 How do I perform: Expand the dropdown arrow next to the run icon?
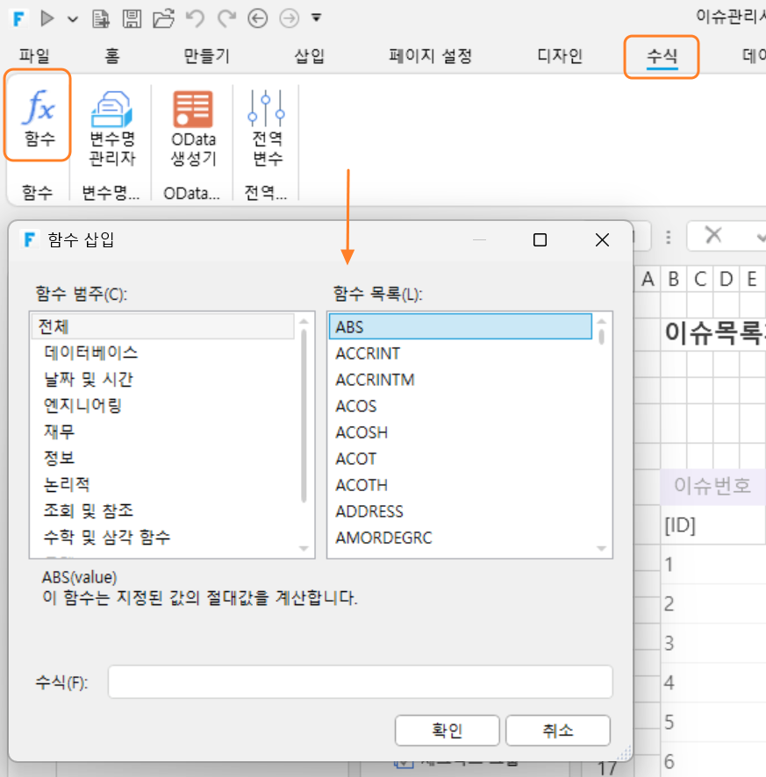(73, 19)
